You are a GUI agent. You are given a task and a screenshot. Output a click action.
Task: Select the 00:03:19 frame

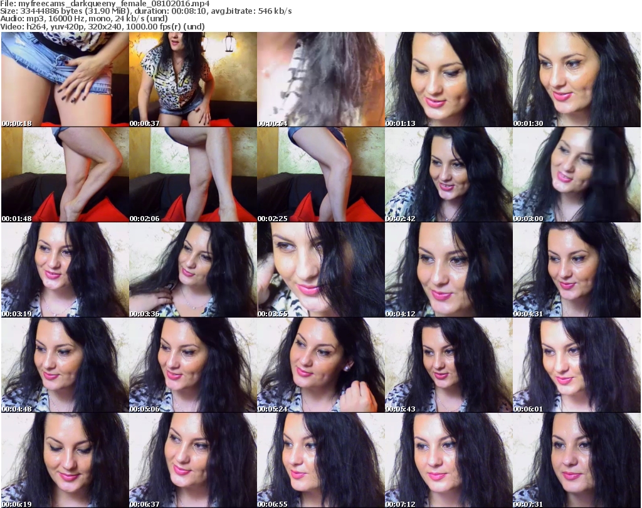[x=65, y=270]
